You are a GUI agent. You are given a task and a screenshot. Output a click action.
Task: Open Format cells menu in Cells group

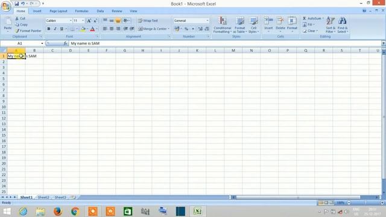[x=292, y=24]
